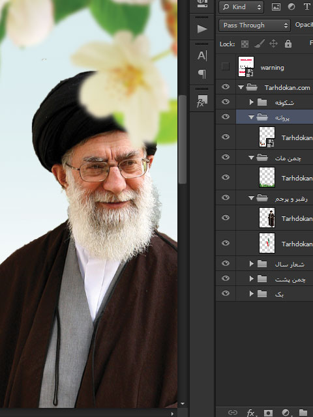Click the folder icon of رهبر و پرچم group
Image resolution: width=313 pixels, height=417 pixels.
(x=262, y=198)
